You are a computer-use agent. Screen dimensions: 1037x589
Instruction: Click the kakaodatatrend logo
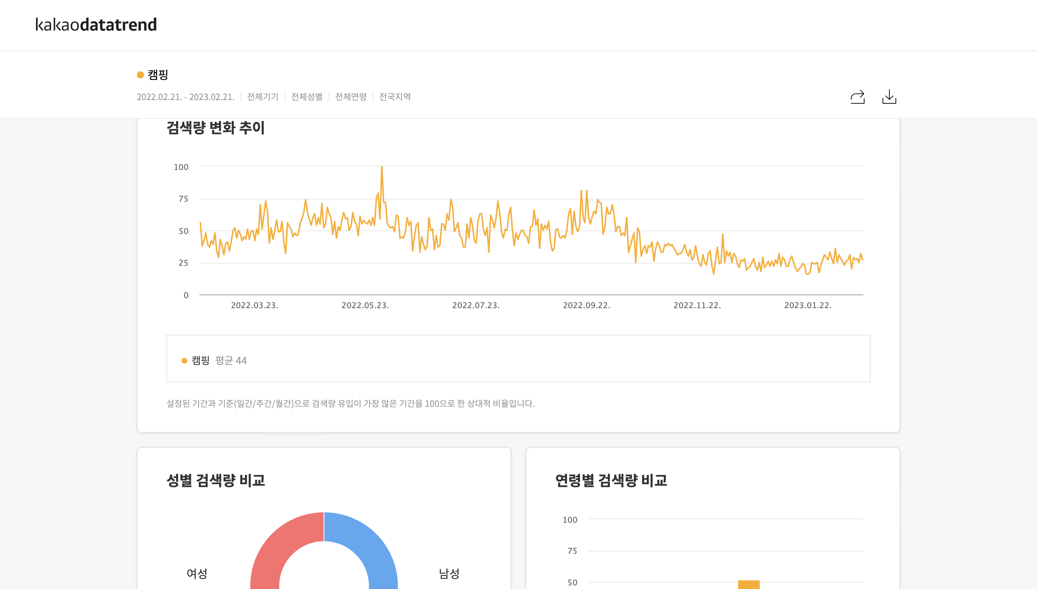coord(96,25)
